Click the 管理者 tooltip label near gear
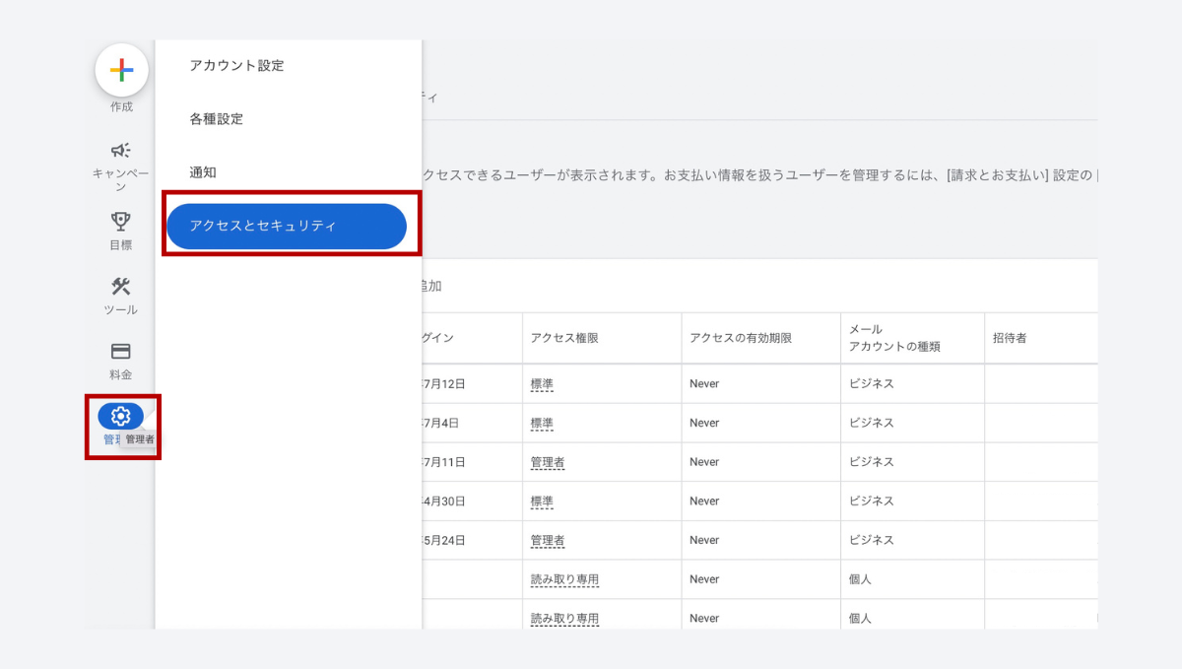The height and width of the screenshot is (669, 1182). pyautogui.click(x=140, y=439)
